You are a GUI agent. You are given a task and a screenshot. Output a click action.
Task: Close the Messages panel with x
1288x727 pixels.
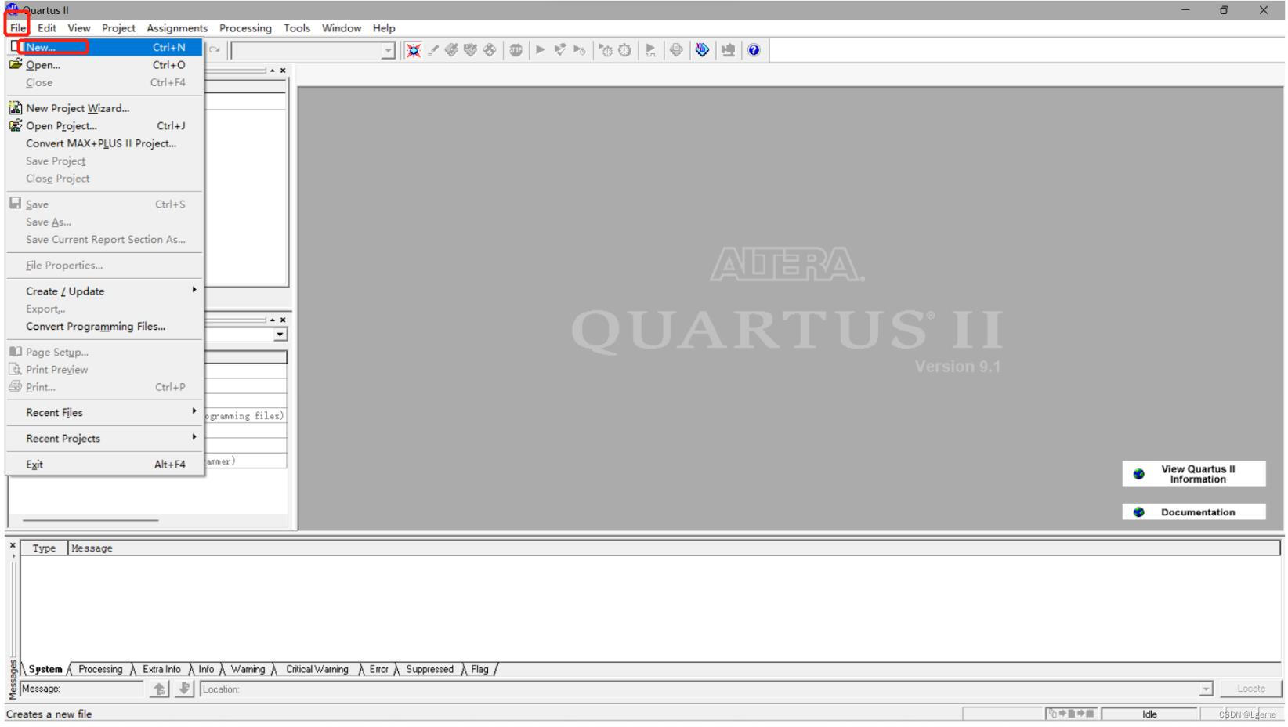(x=13, y=545)
